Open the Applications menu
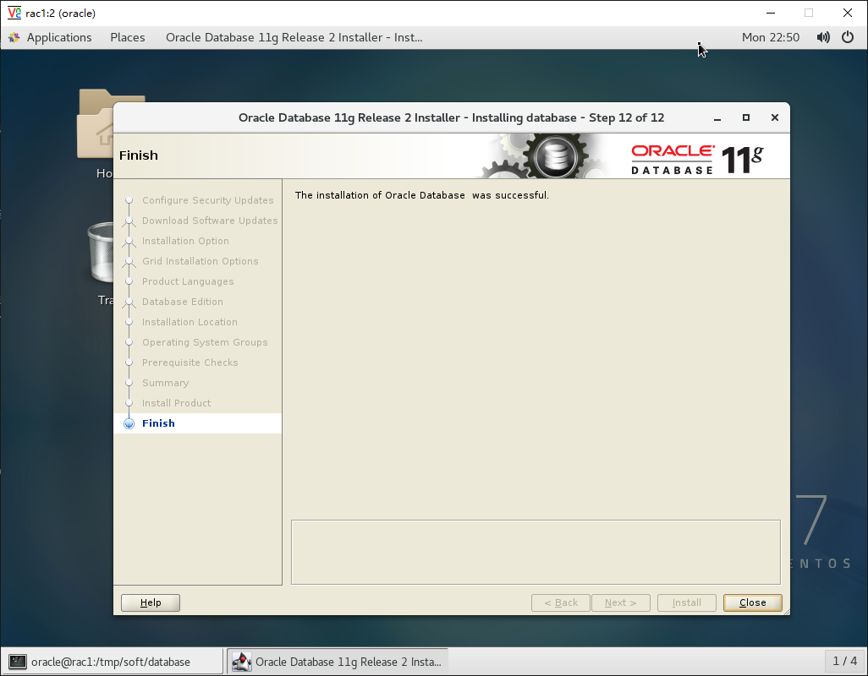Screen dimensions: 868x676 pyautogui.click(x=59, y=37)
